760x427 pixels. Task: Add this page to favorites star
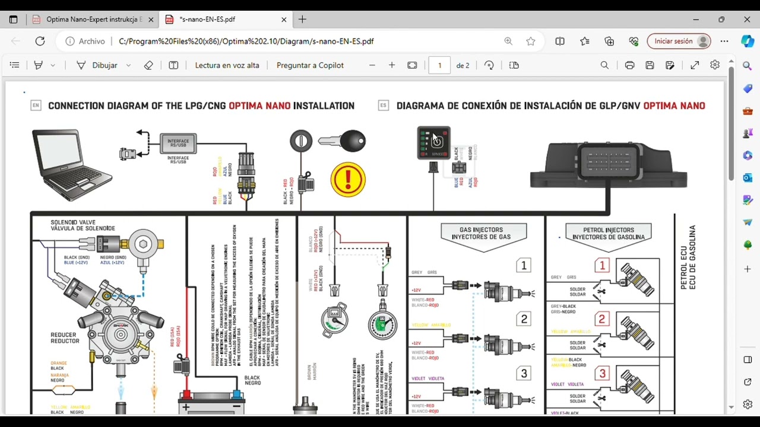coord(531,41)
